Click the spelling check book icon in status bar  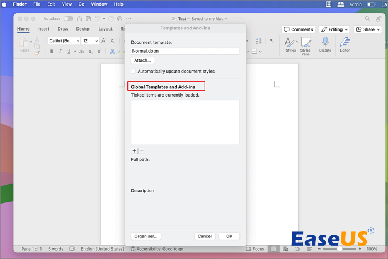tap(72, 249)
